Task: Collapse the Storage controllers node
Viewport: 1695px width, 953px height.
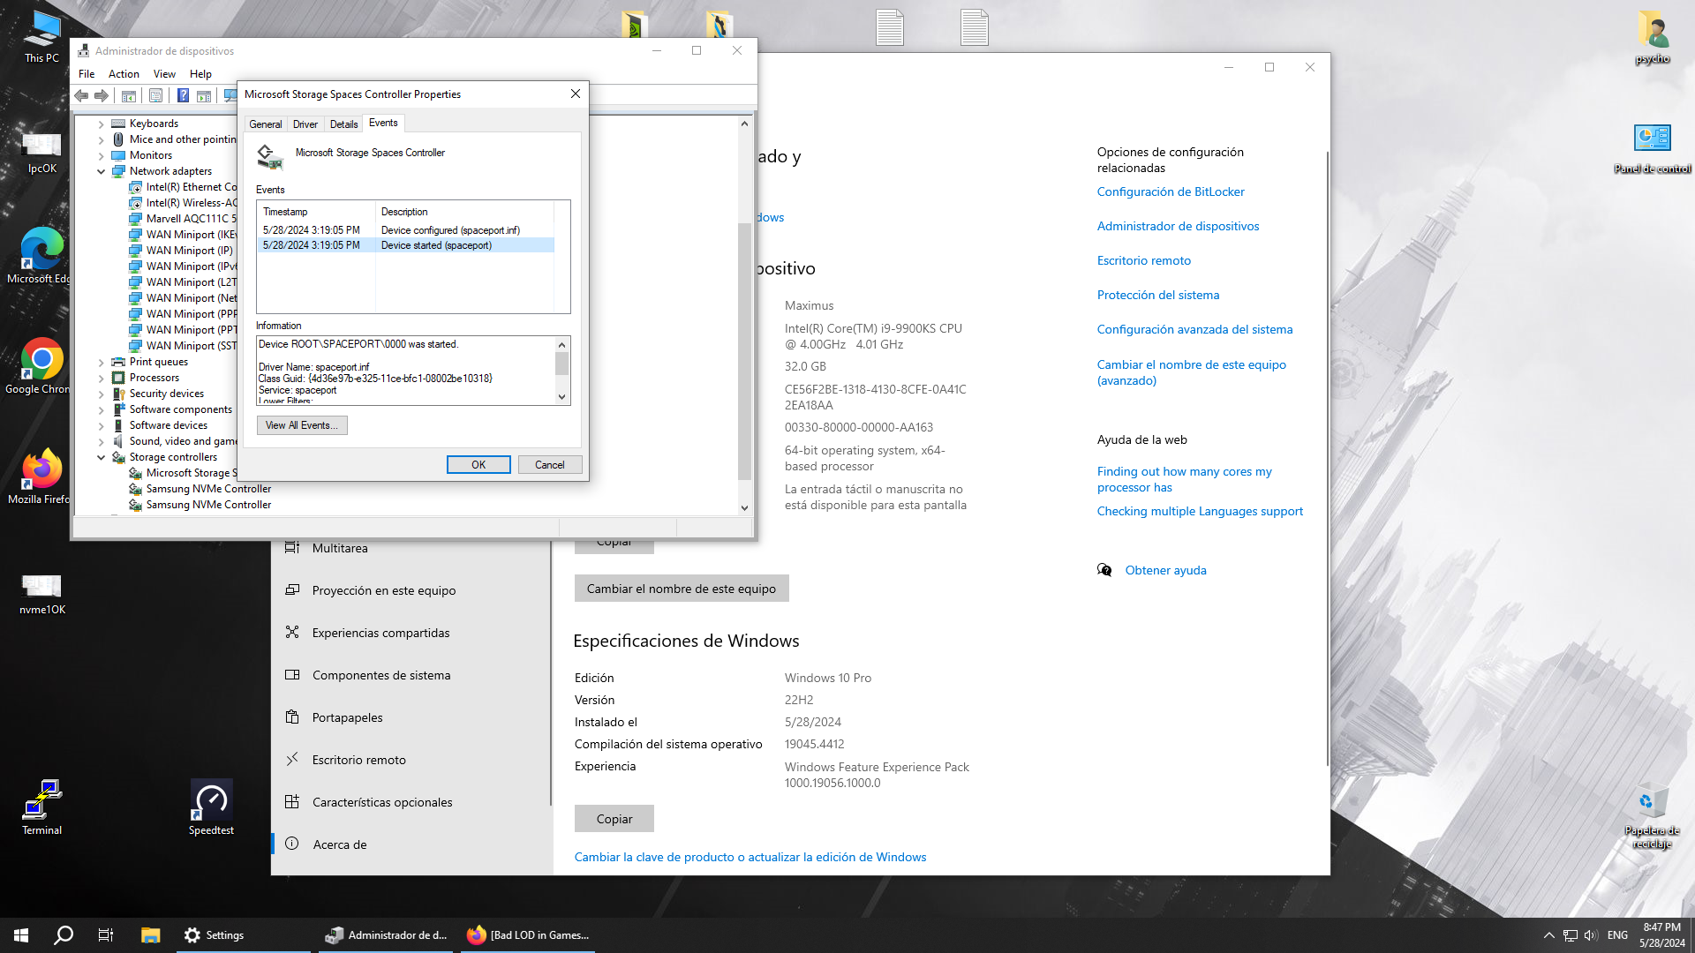Action: pos(101,458)
